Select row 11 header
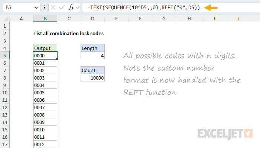This screenshot has width=260, height=148. tap(4, 100)
